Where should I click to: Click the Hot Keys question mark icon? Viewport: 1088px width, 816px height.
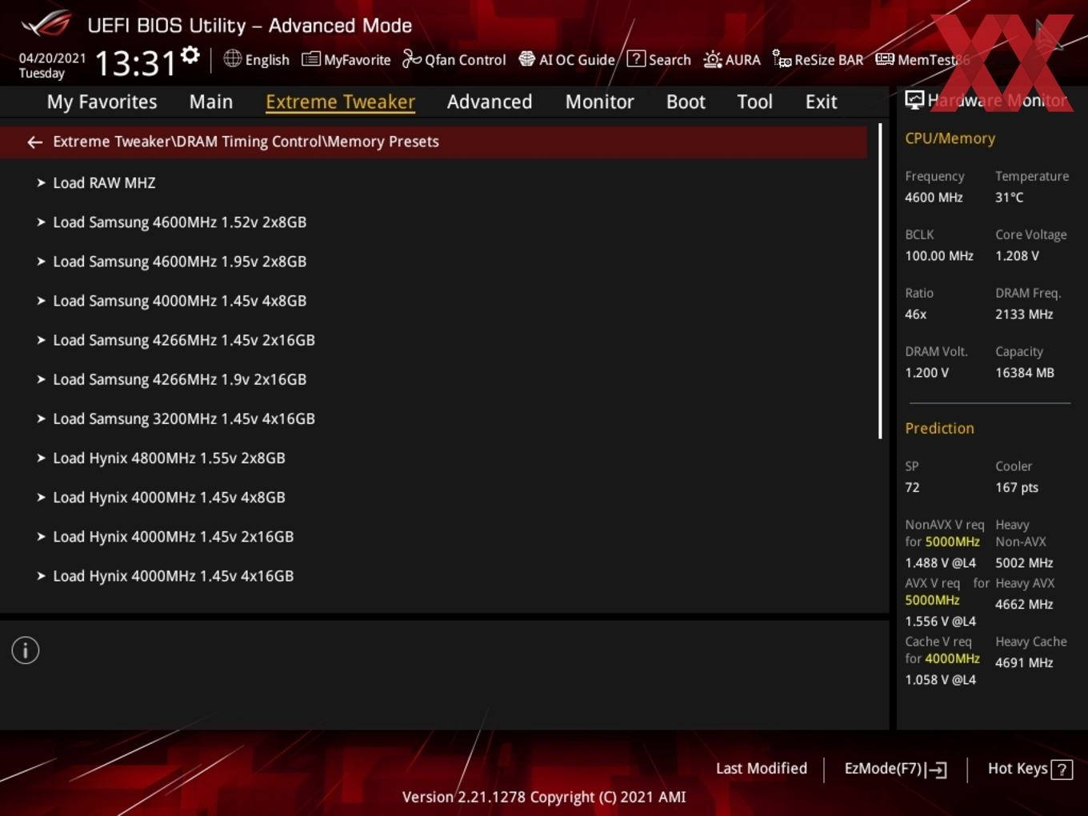tap(1062, 770)
